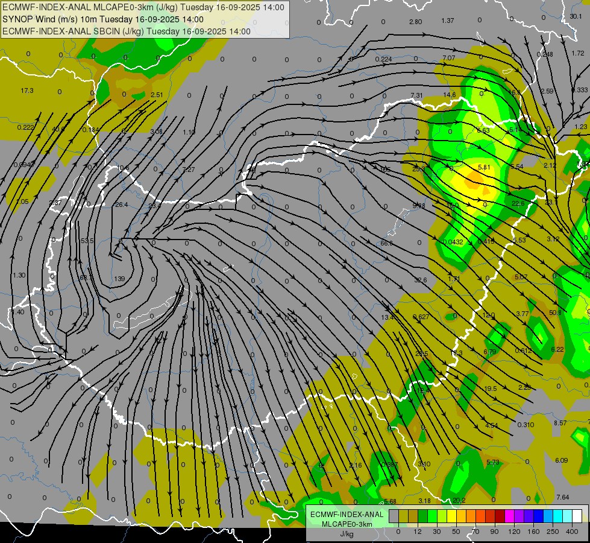Viewport: 590px width, 543px height.
Task: Select the dark green legend swatch
Action: point(423,516)
